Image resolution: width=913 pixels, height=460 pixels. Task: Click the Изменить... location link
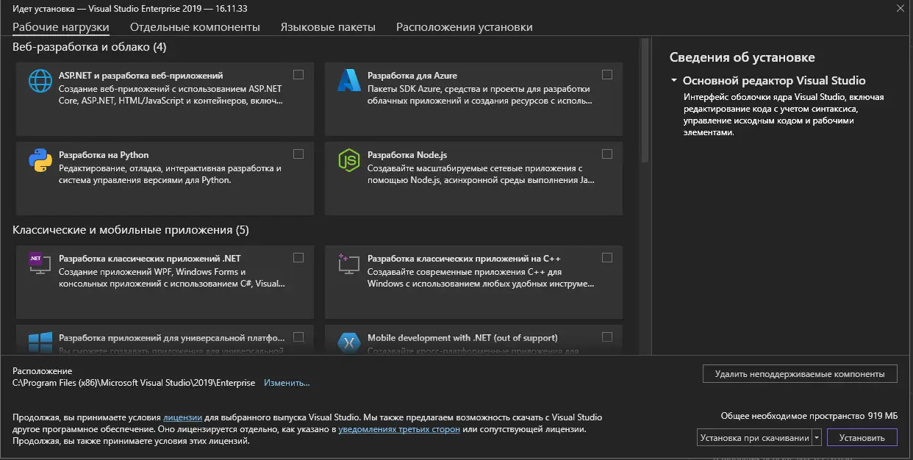click(x=289, y=382)
